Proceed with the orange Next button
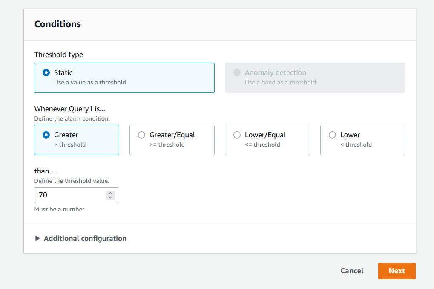This screenshot has height=289, width=434. (397, 271)
